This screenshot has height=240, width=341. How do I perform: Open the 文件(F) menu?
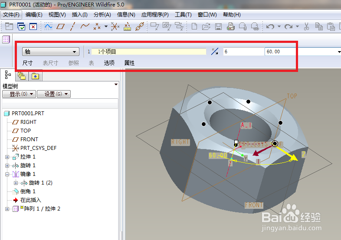coord(11,15)
